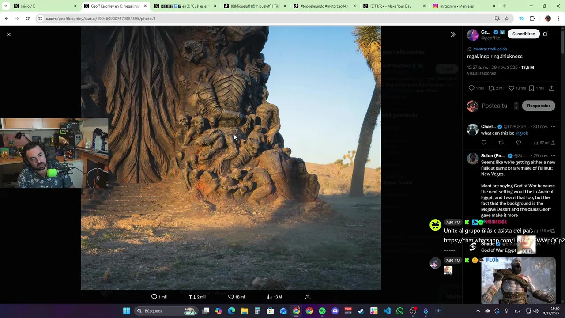Screen dimensions: 565x318
Task: Show hidden system tray icons chevron
Action: click(478, 311)
